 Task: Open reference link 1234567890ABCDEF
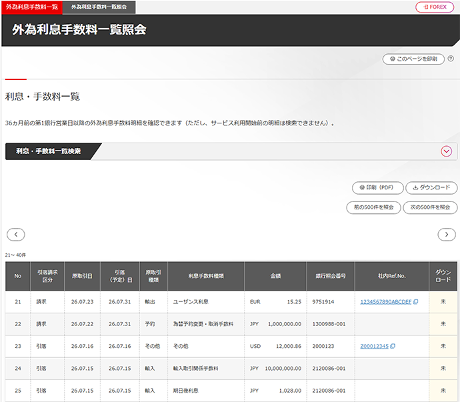point(385,302)
